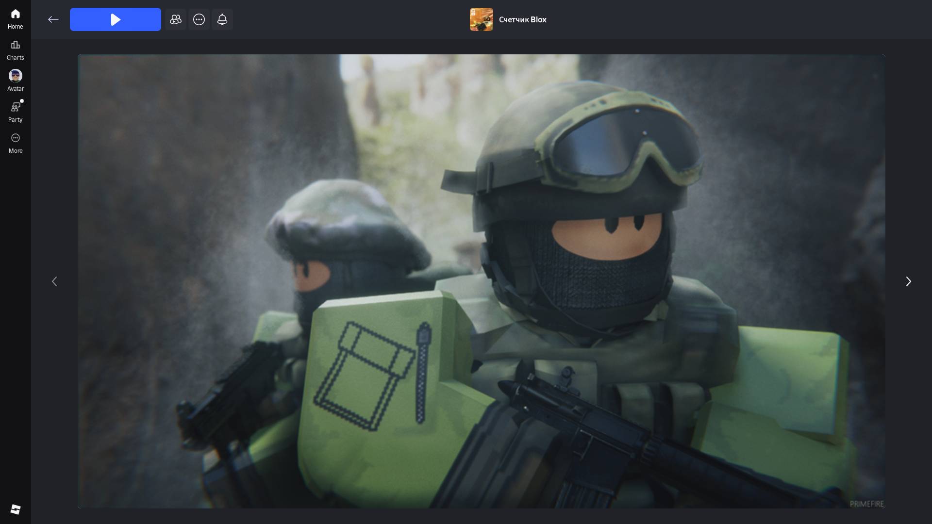This screenshot has width=932, height=524.
Task: Toggle notifications with the bell icon
Action: (x=222, y=19)
